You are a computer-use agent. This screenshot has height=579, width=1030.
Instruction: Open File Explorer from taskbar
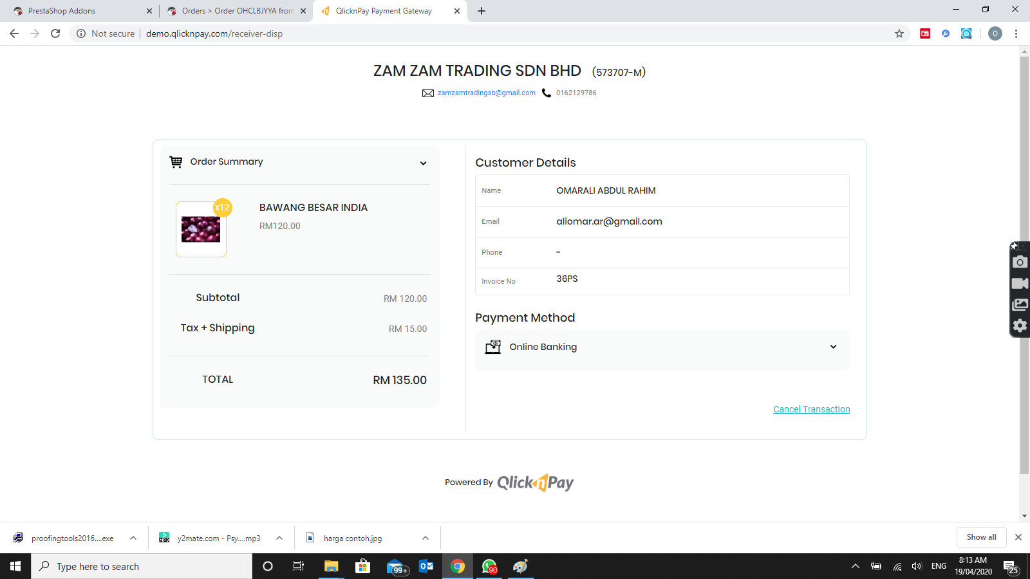[x=331, y=566]
